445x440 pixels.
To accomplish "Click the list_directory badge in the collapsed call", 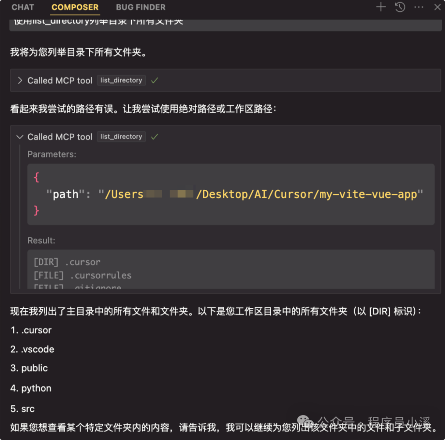I will (x=121, y=80).
